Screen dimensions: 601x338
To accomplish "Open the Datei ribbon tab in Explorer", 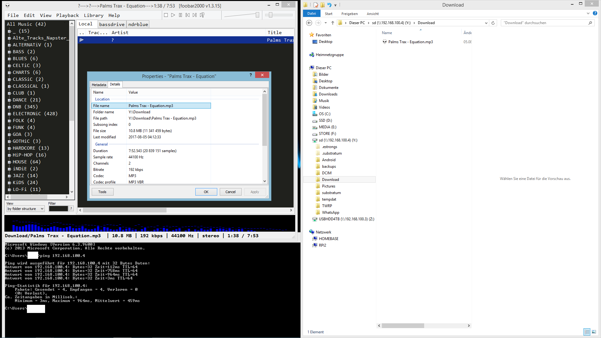I will pos(311,14).
